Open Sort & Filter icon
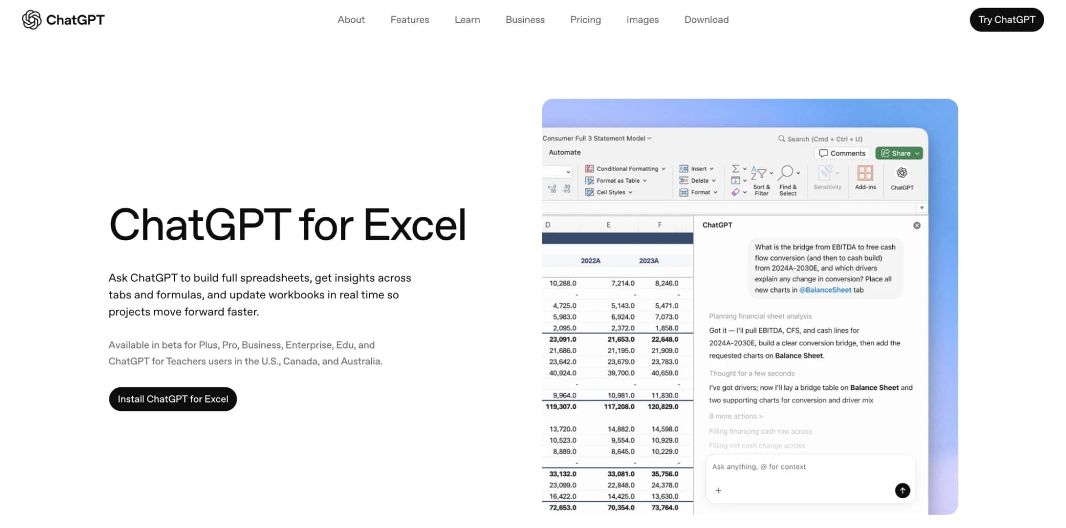 click(x=759, y=173)
